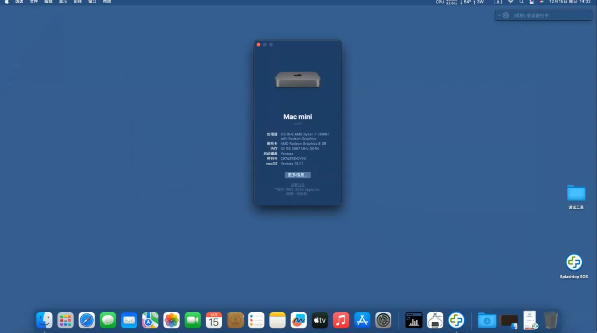Close the About This Mac window

click(258, 44)
